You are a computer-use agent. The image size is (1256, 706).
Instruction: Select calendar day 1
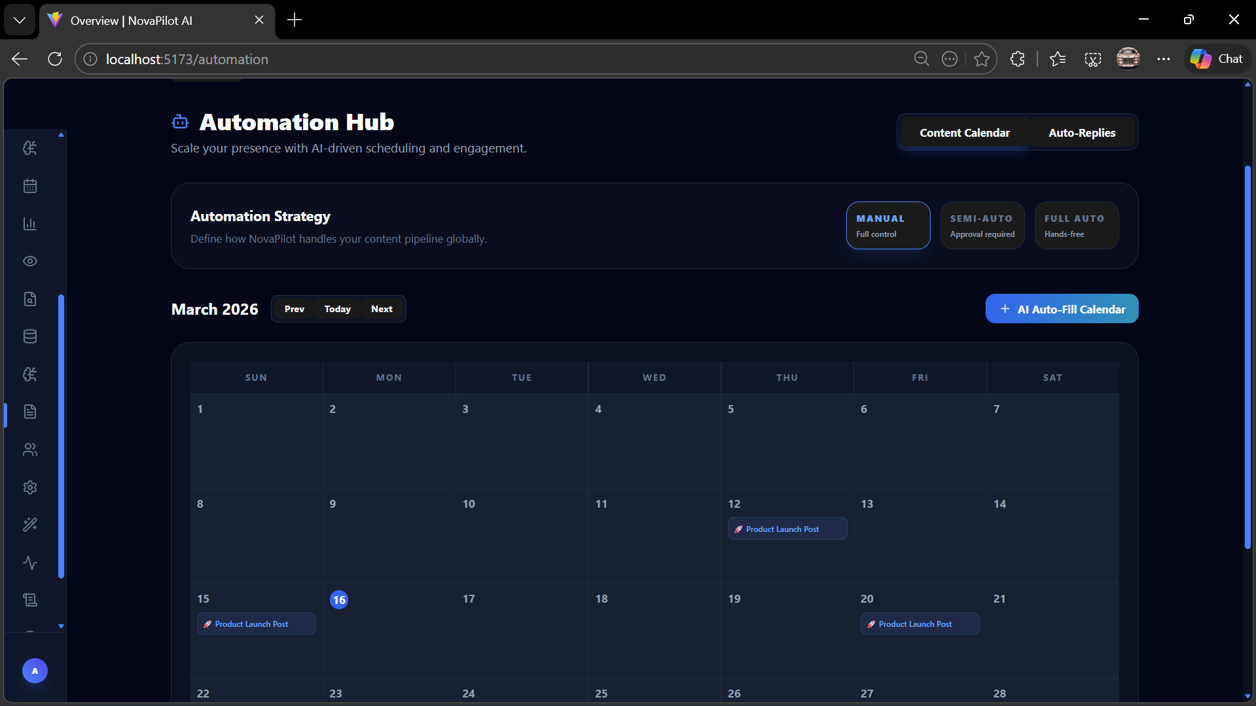(257, 441)
